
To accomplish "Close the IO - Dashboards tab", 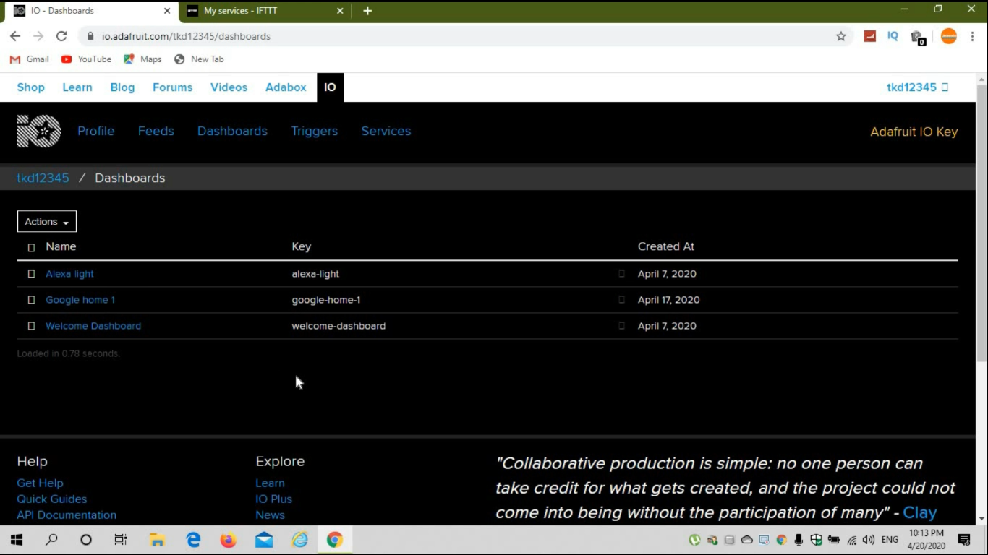I will pos(167,11).
